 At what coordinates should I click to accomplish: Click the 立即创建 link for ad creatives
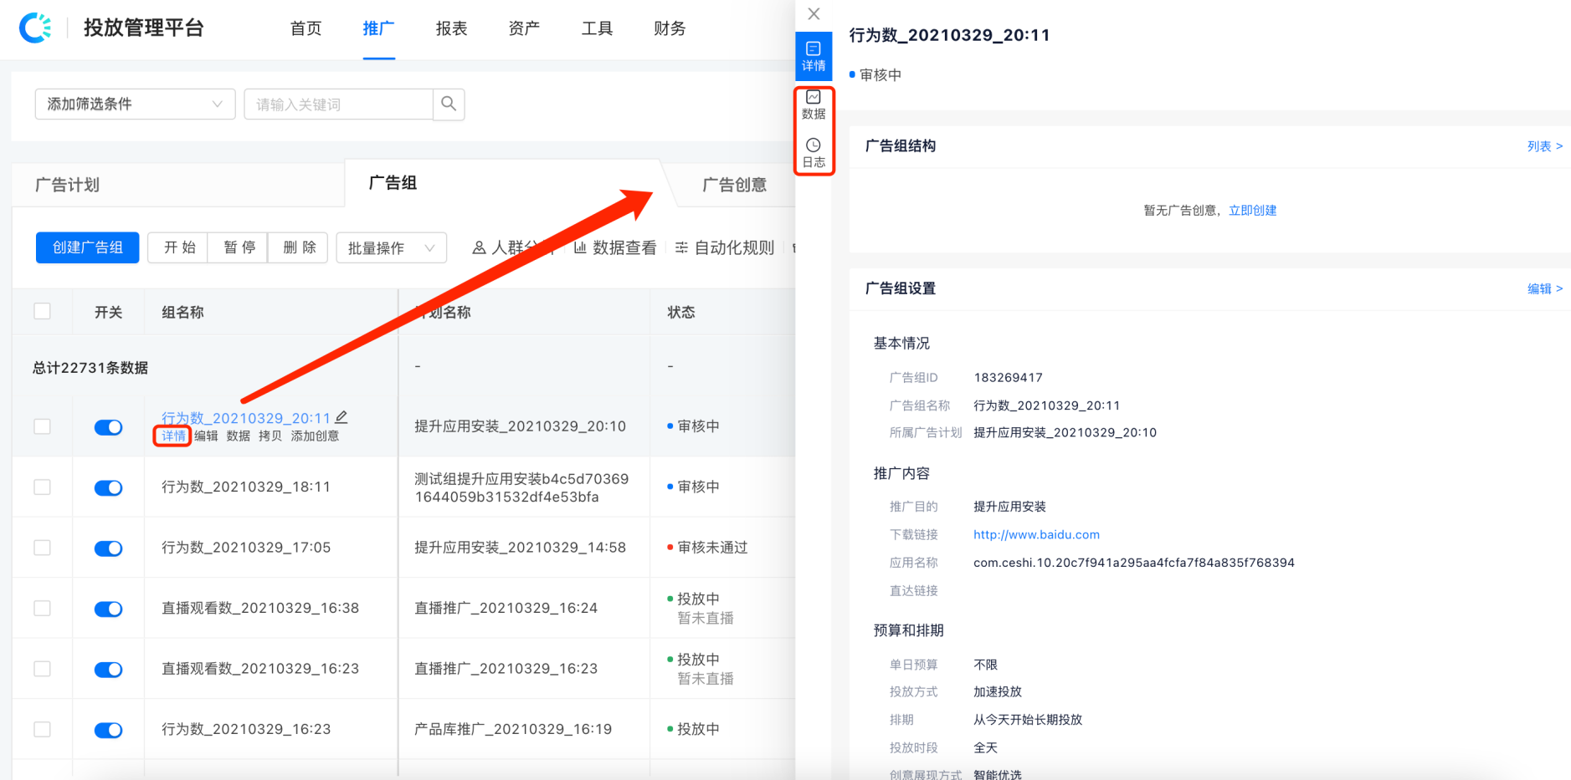[1253, 210]
